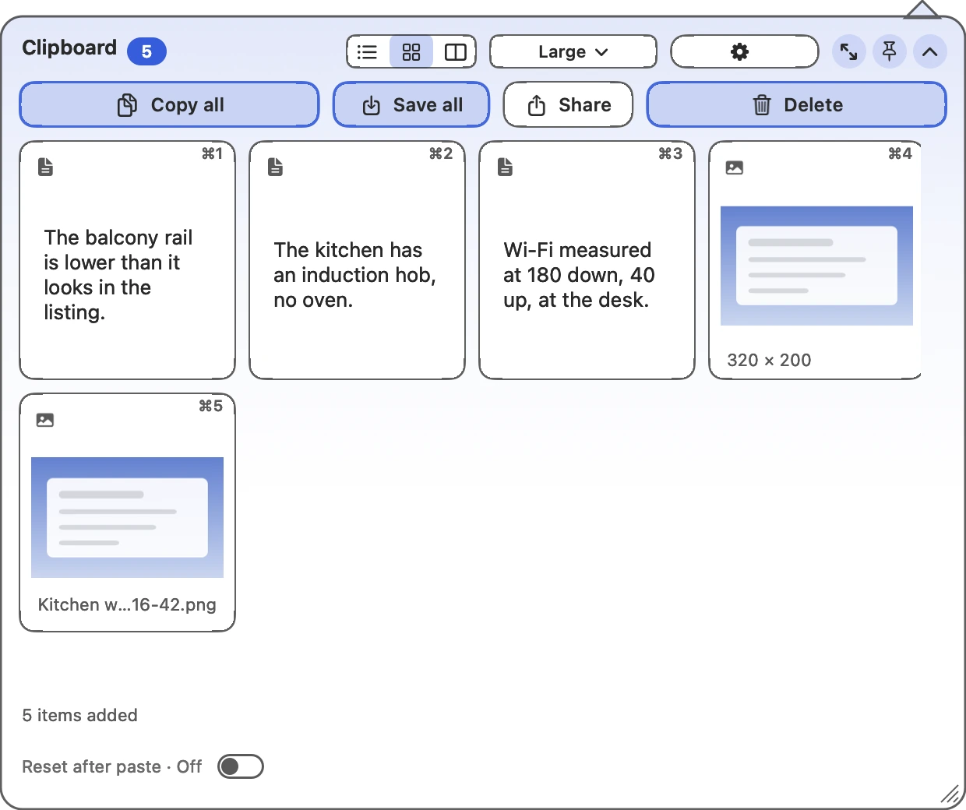Click the ⌘4 shortcut label
Image resolution: width=966 pixels, height=810 pixels.
tap(901, 153)
